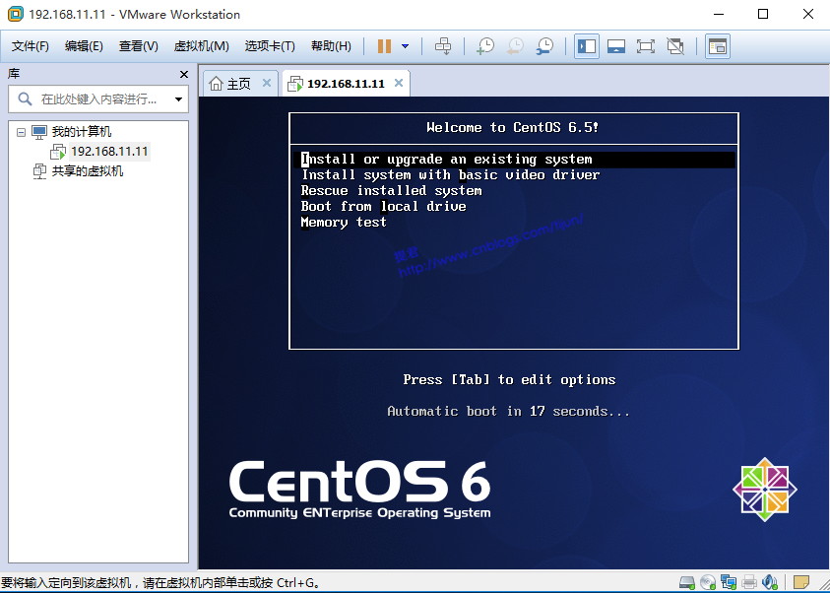Switch to the 192.168.11.11 tab

[346, 84]
